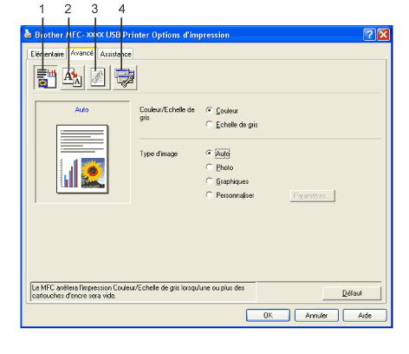
Task: Confirm with the OK button
Action: tap(268, 315)
